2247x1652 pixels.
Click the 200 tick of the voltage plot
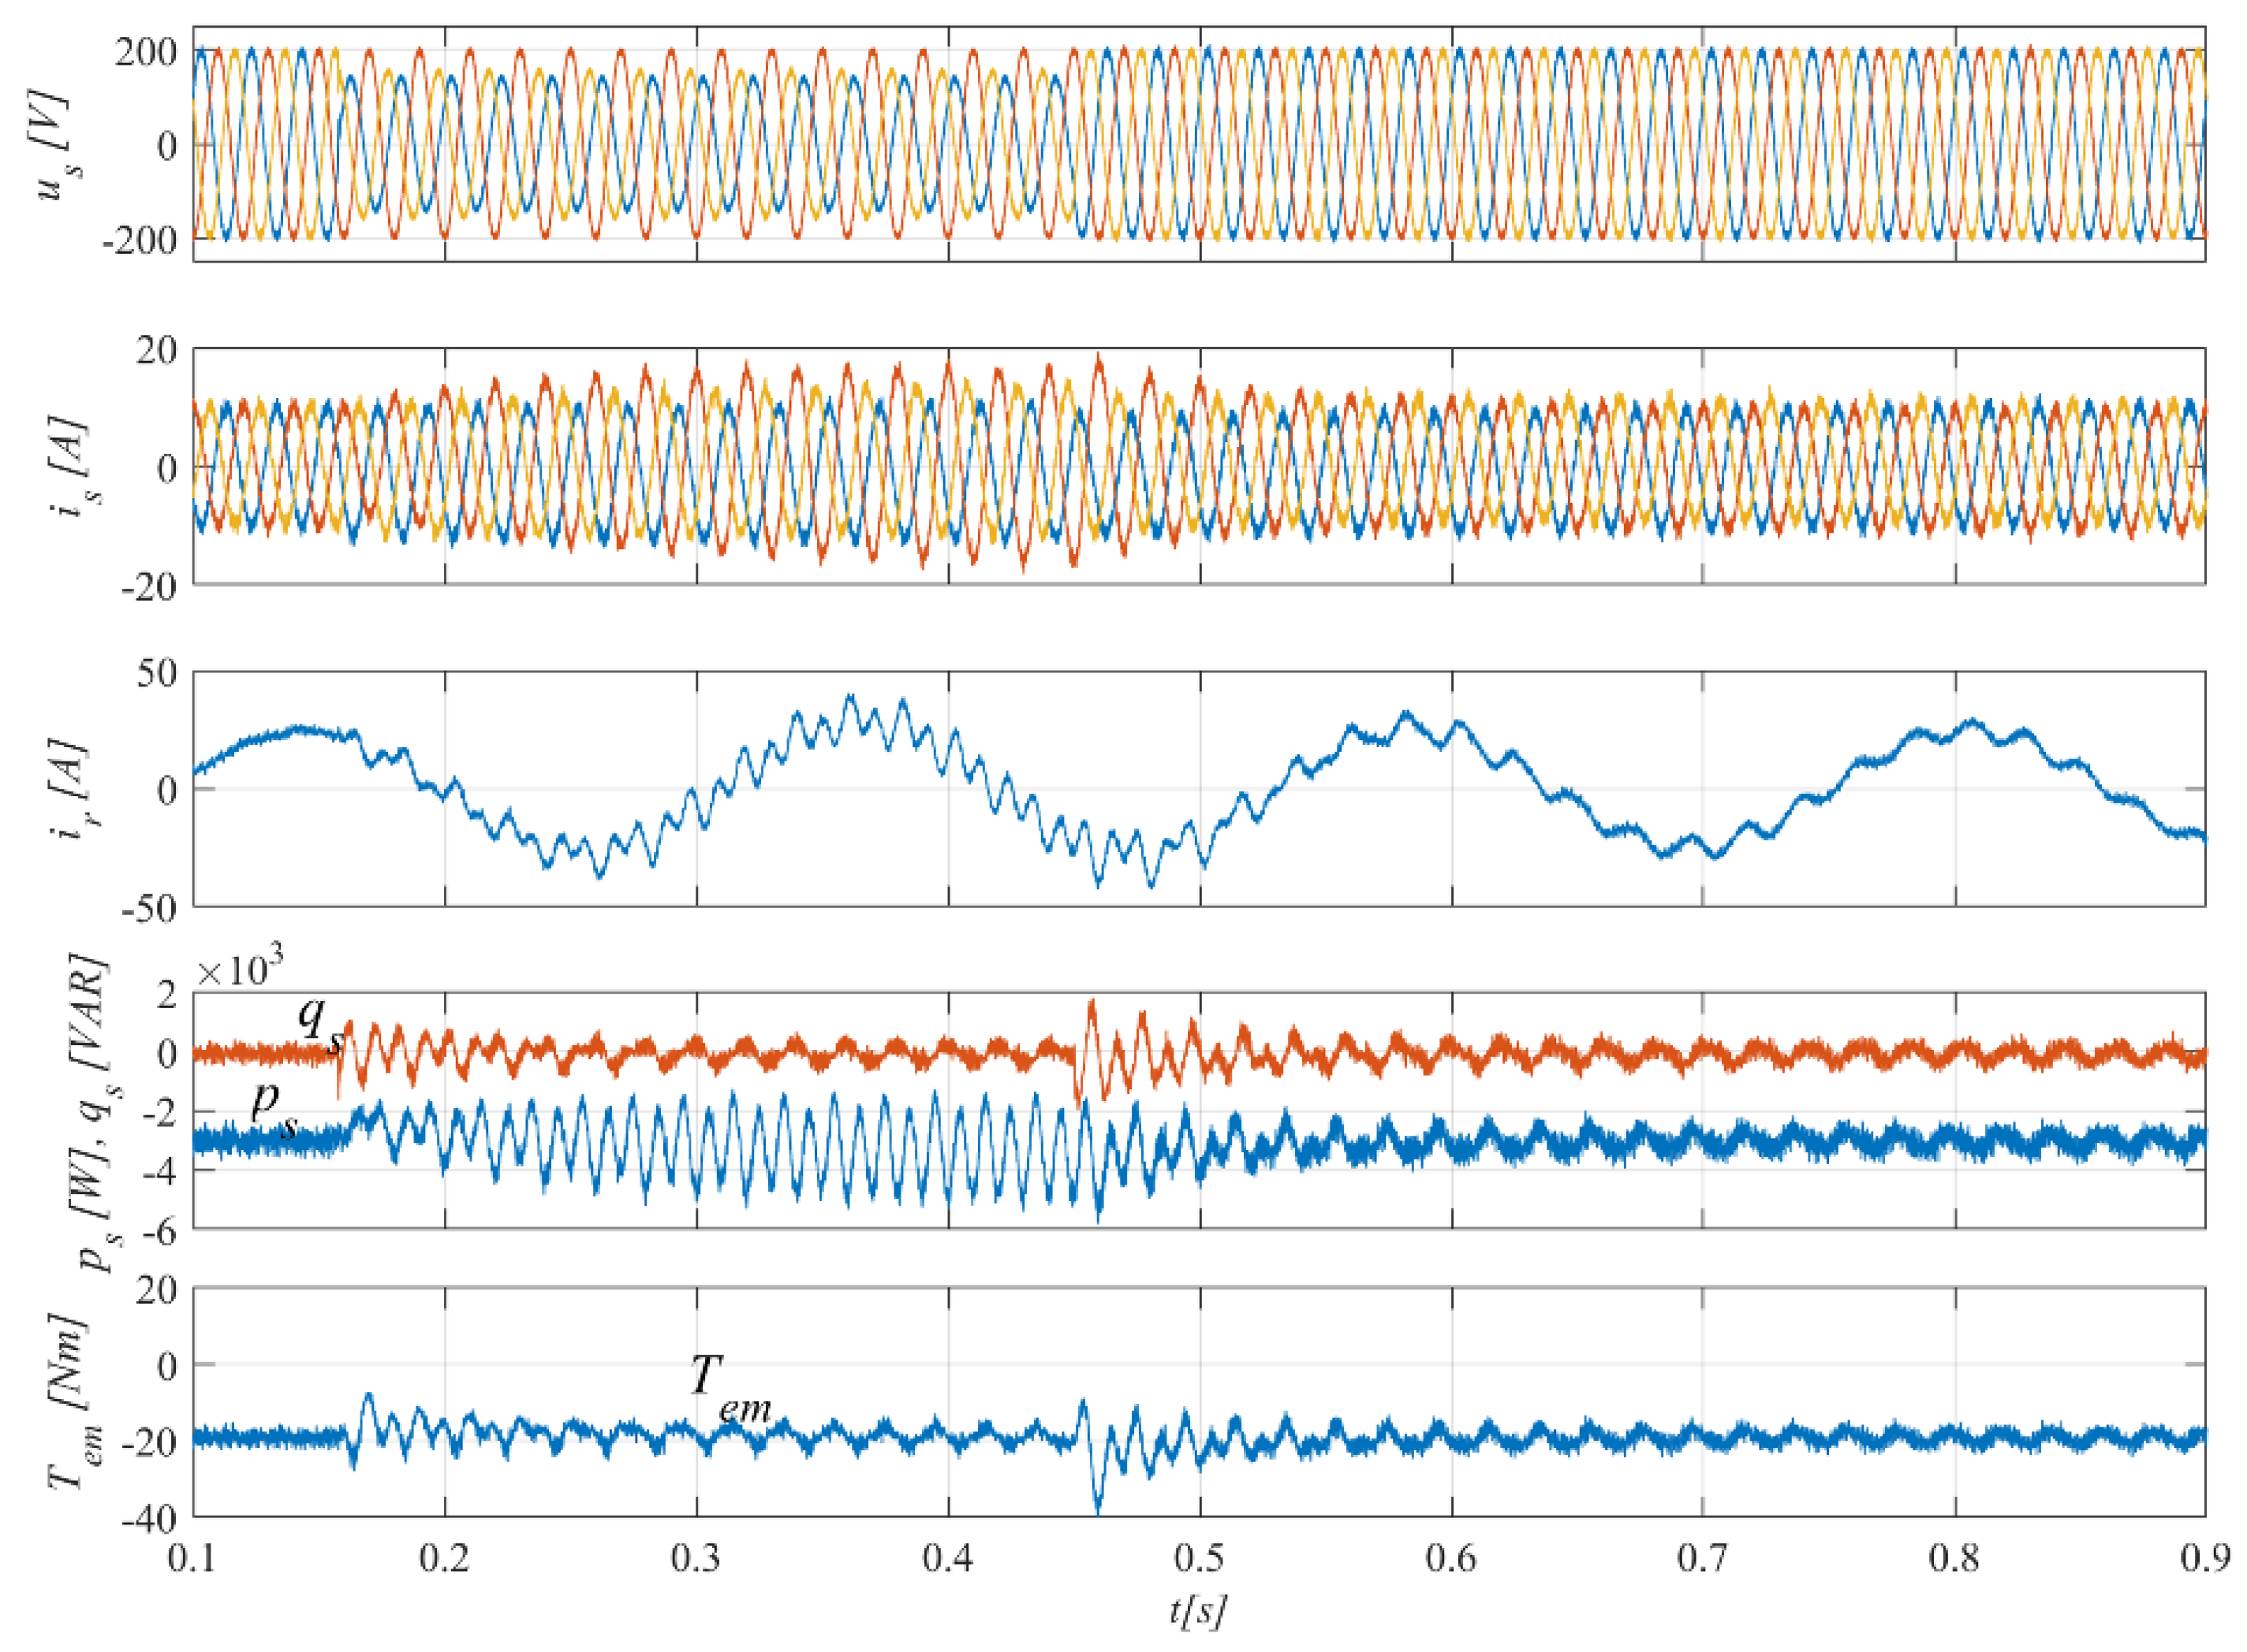click(145, 52)
